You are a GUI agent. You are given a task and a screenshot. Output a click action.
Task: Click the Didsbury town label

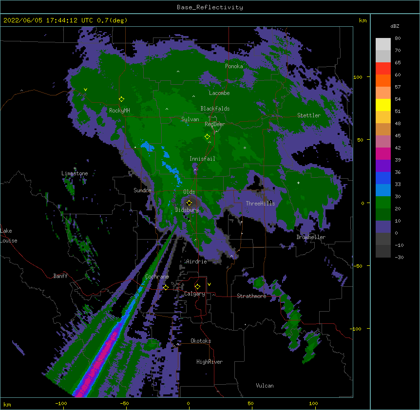[187, 210]
